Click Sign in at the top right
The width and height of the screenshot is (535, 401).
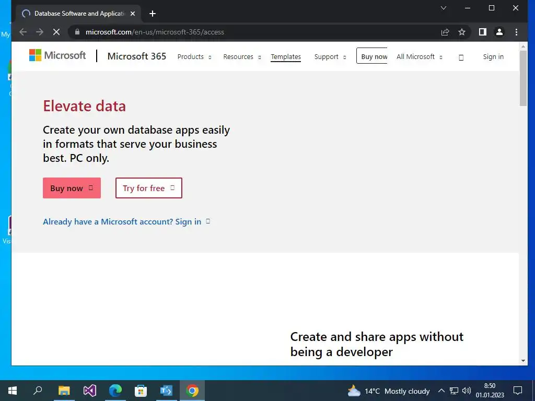(x=493, y=56)
